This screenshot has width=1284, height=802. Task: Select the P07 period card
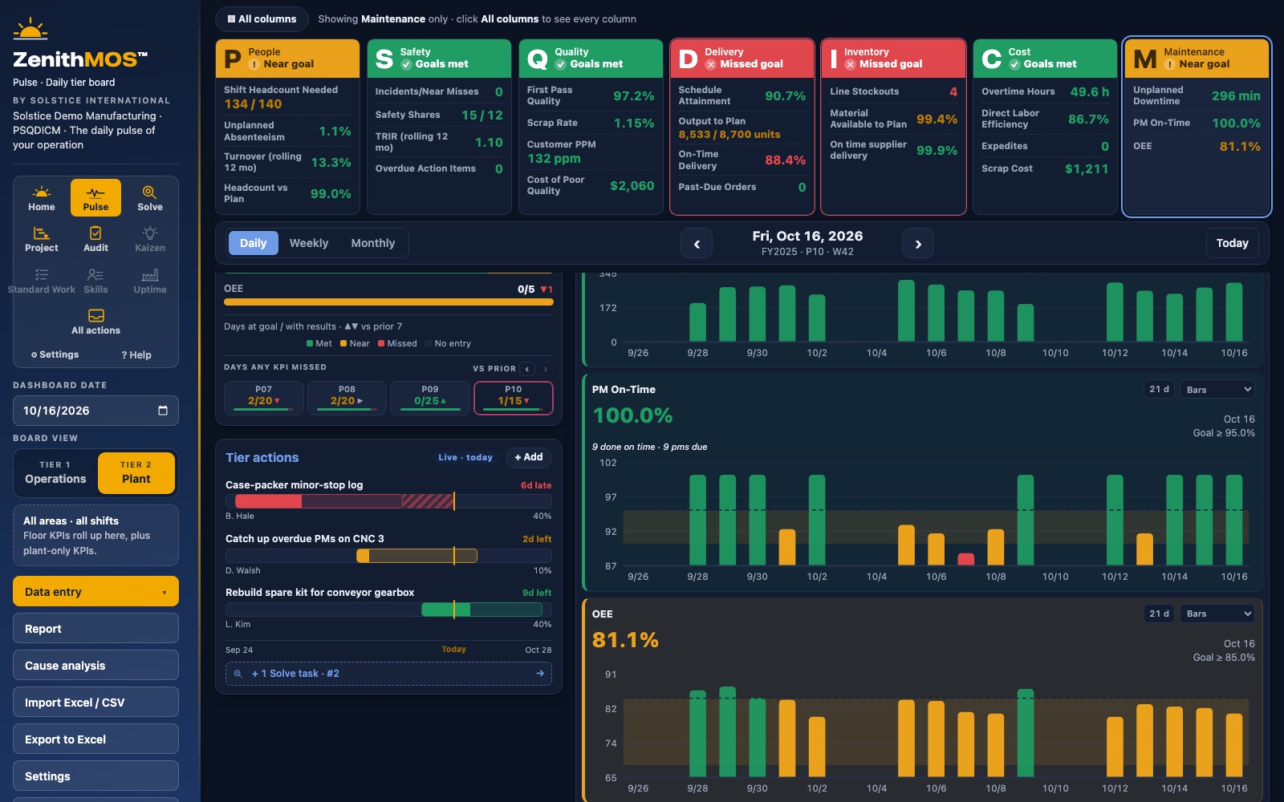tap(264, 398)
